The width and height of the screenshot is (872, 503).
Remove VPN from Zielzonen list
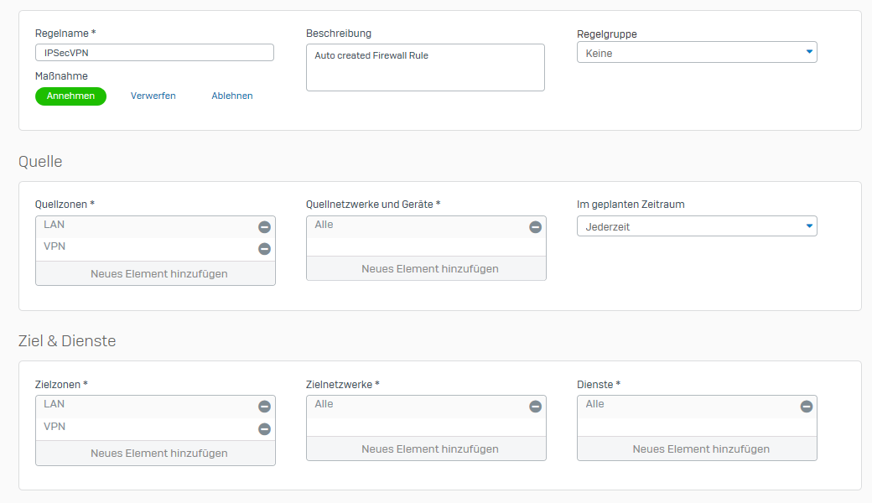[264, 428]
